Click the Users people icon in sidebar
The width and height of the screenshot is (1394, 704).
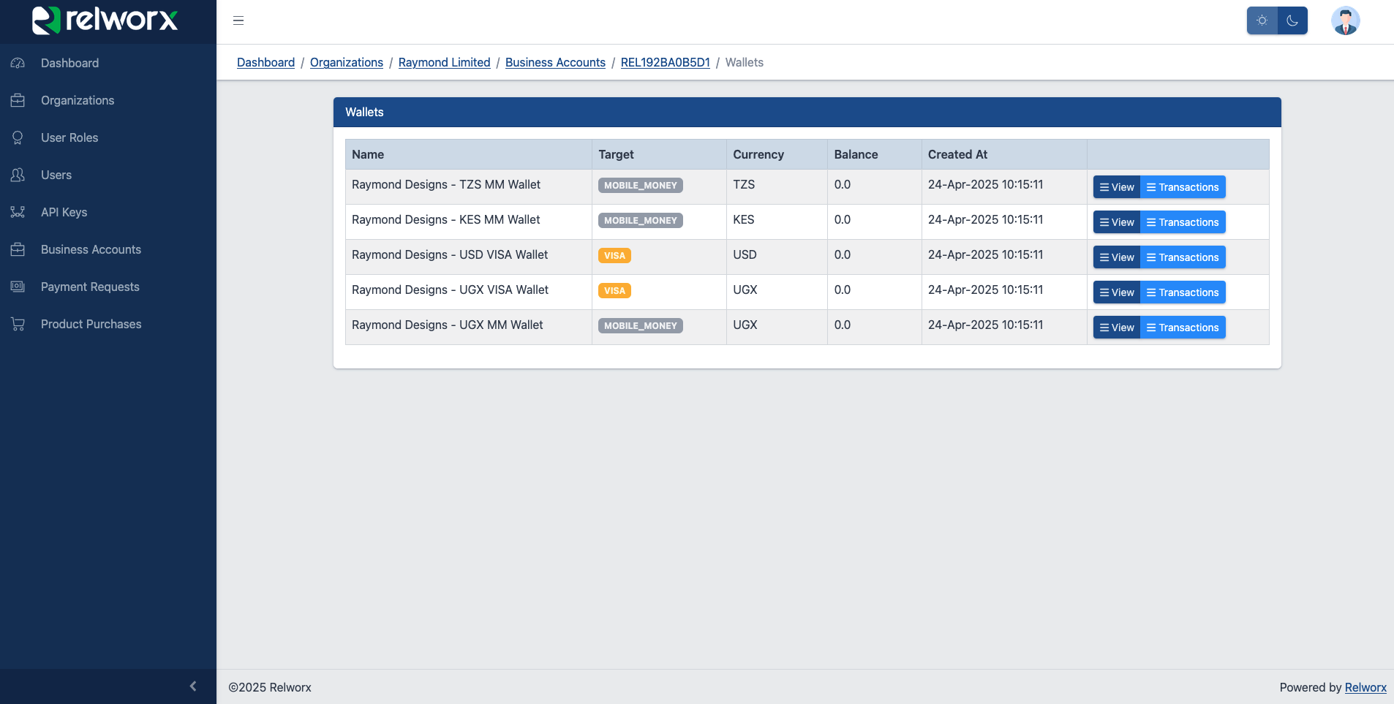(18, 175)
